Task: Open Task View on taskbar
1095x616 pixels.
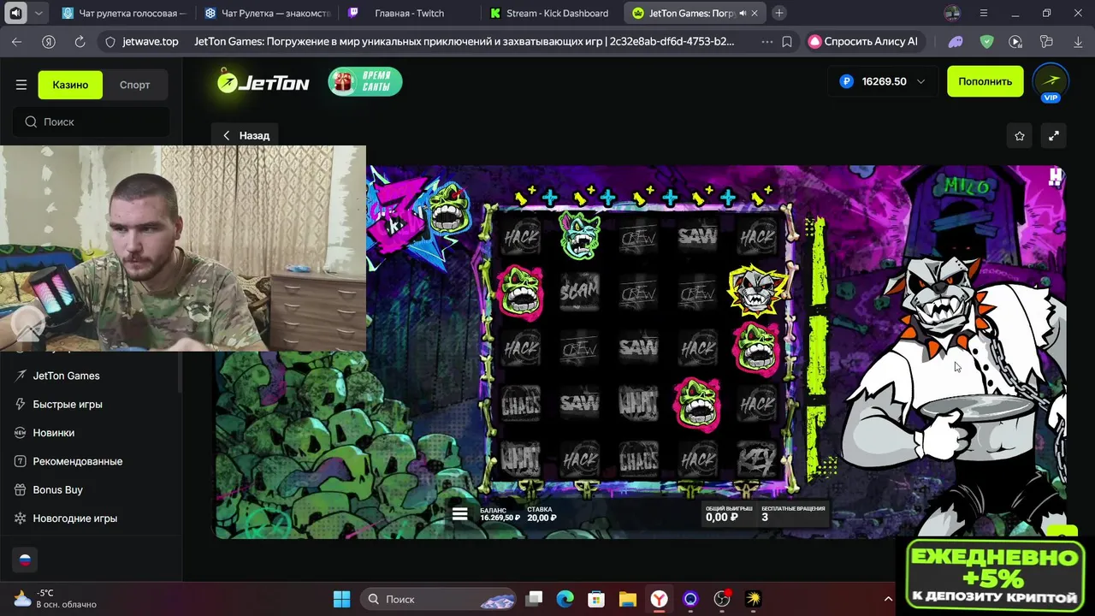Action: pos(534,599)
